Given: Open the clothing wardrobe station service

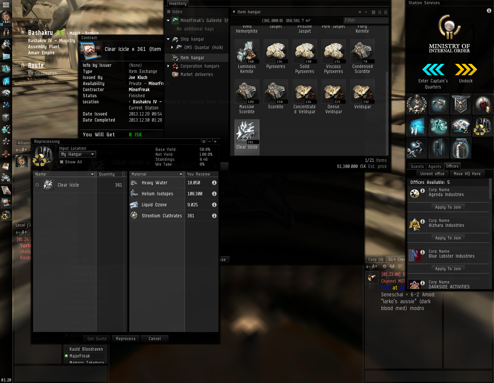Looking at the screenshot, I should (461, 149).
